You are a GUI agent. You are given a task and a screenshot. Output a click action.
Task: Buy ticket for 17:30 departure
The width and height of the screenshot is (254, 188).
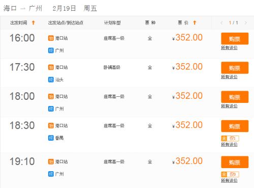point(235,68)
